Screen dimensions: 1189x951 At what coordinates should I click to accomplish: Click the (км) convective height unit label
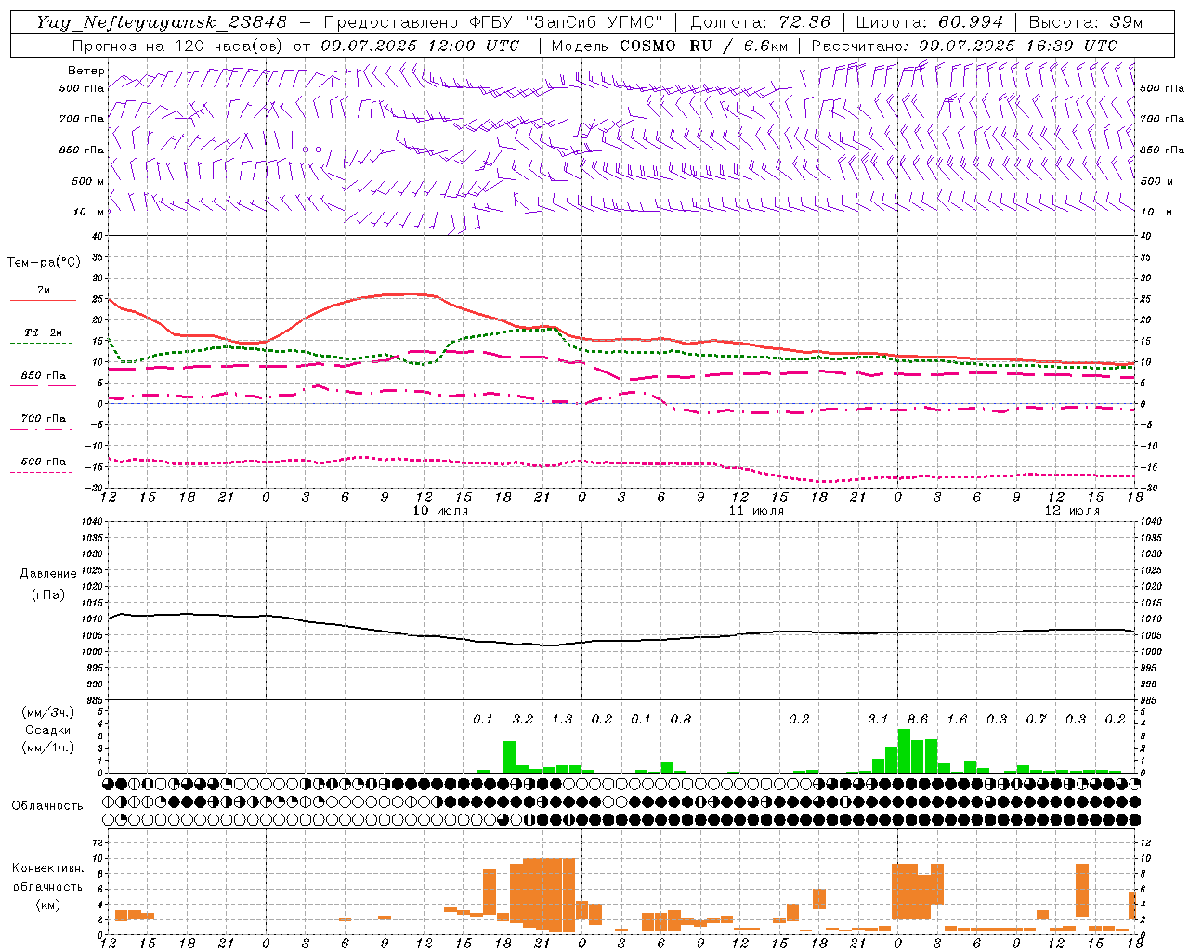48,905
